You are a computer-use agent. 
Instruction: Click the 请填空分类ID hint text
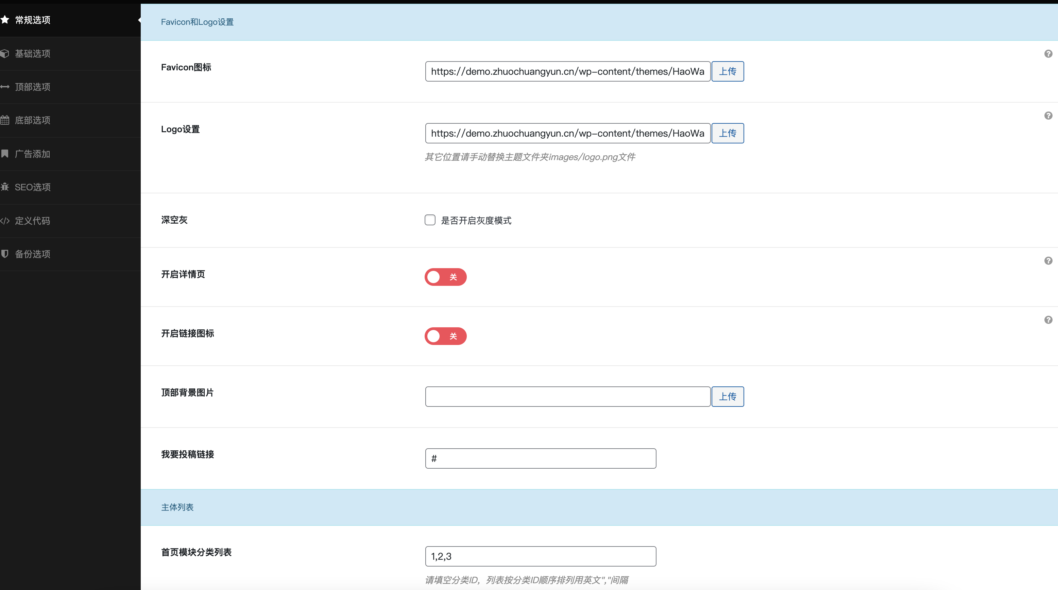click(527, 580)
